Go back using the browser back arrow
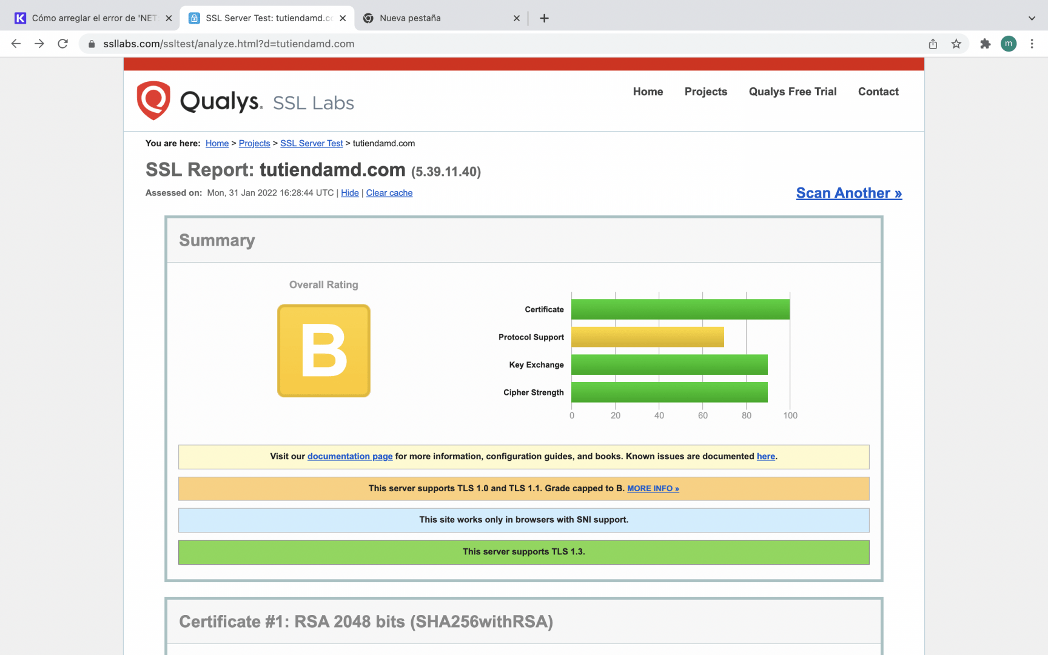1048x655 pixels. (16, 44)
